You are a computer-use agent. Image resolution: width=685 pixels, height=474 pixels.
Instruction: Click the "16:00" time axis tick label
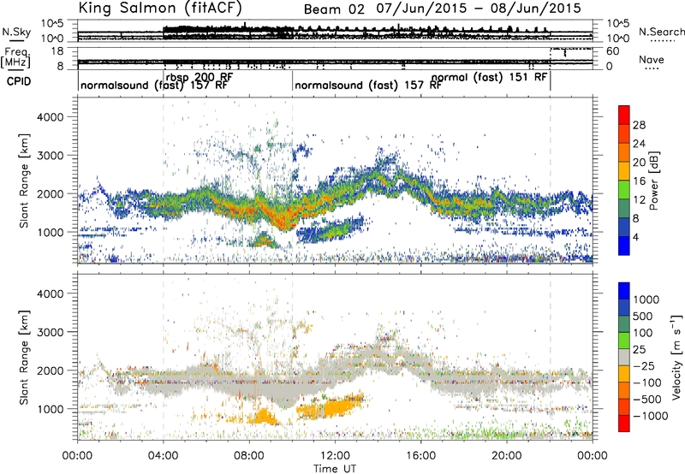420,456
